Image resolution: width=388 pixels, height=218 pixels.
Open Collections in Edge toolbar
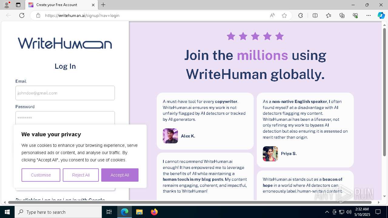point(342,15)
